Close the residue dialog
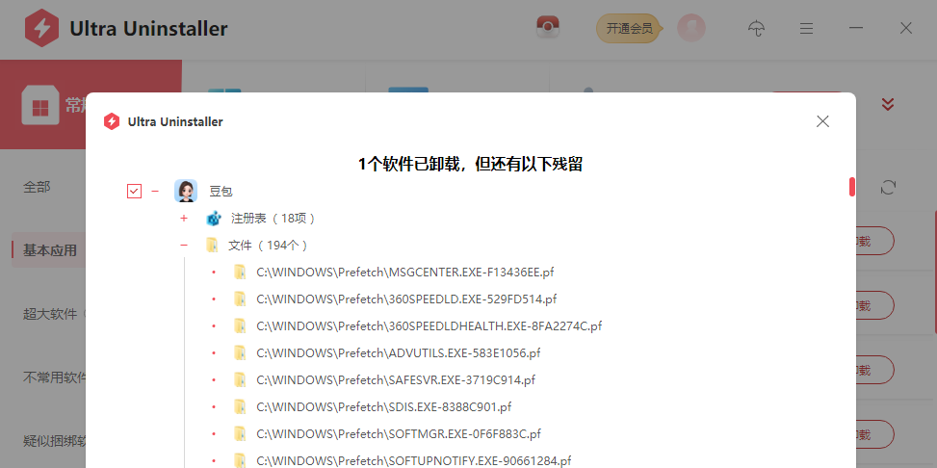The height and width of the screenshot is (468, 937). (822, 121)
